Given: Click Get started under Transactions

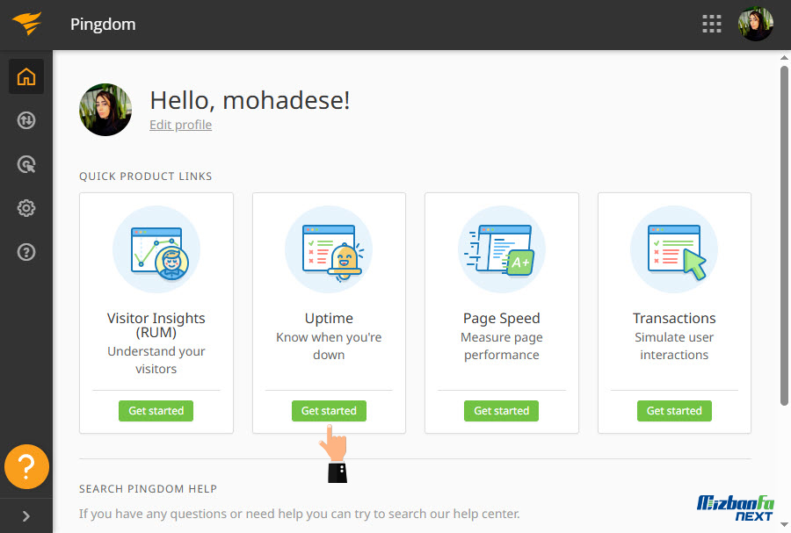Looking at the screenshot, I should point(674,411).
